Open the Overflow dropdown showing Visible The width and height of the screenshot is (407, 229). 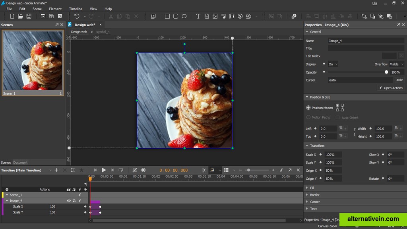[x=396, y=64]
